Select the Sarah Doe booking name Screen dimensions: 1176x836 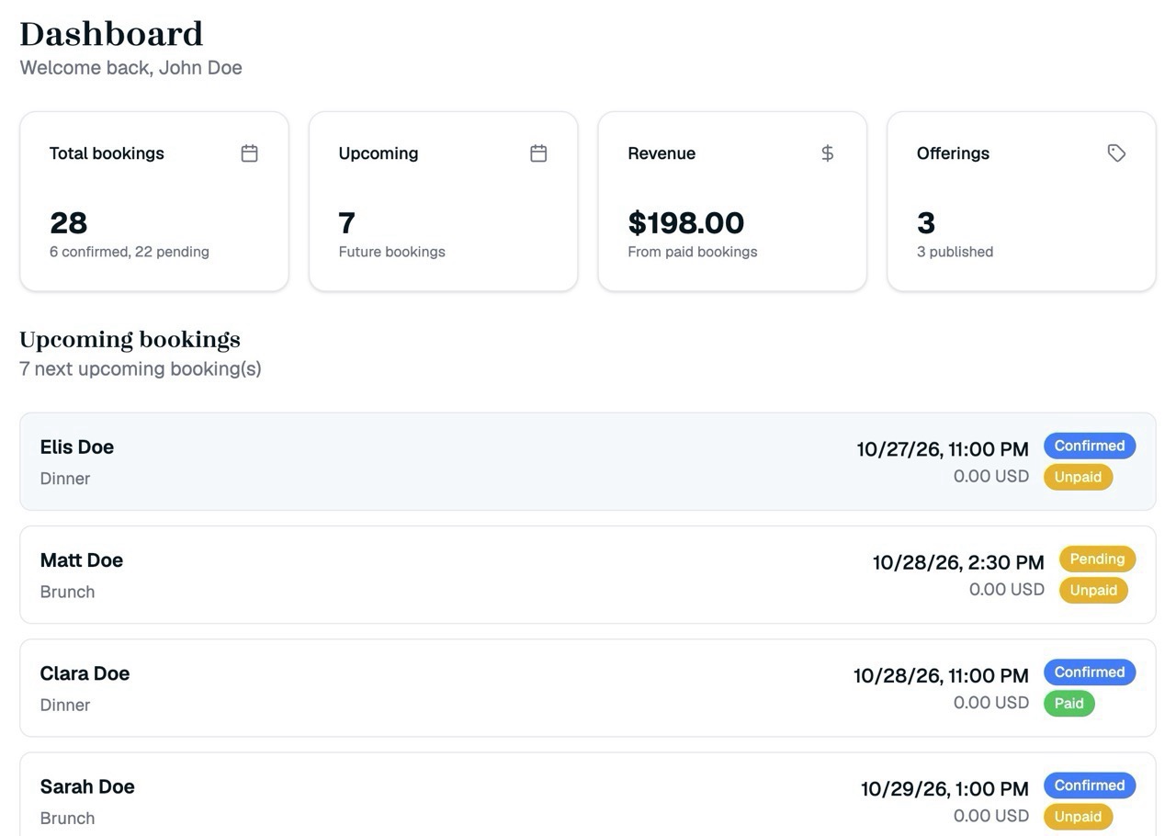pyautogui.click(x=87, y=786)
